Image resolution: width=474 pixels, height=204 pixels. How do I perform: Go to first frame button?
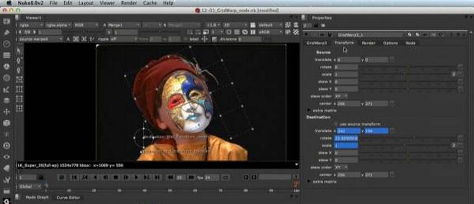[x=74, y=177]
